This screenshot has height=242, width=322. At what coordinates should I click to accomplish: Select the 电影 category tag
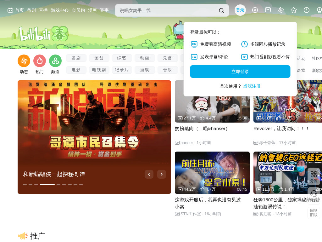(x=76, y=70)
